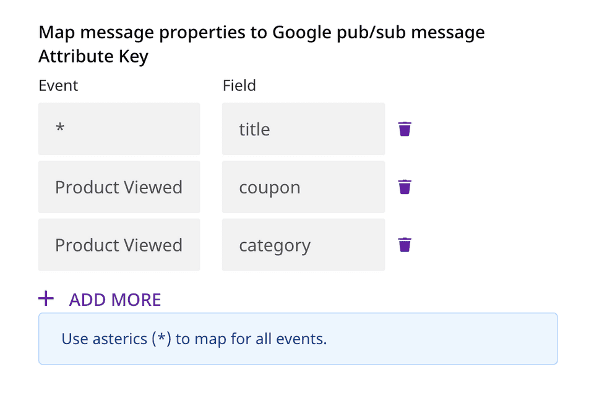
Task: Click the 'Attribute Key' heading line
Action: coord(93,57)
